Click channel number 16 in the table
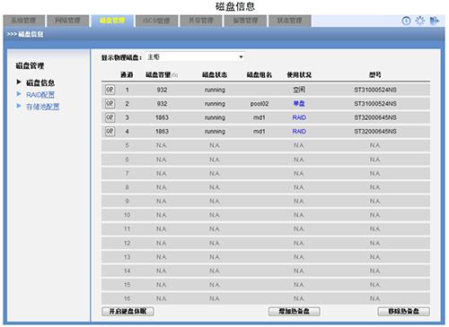The height and width of the screenshot is (327, 449). point(127,298)
